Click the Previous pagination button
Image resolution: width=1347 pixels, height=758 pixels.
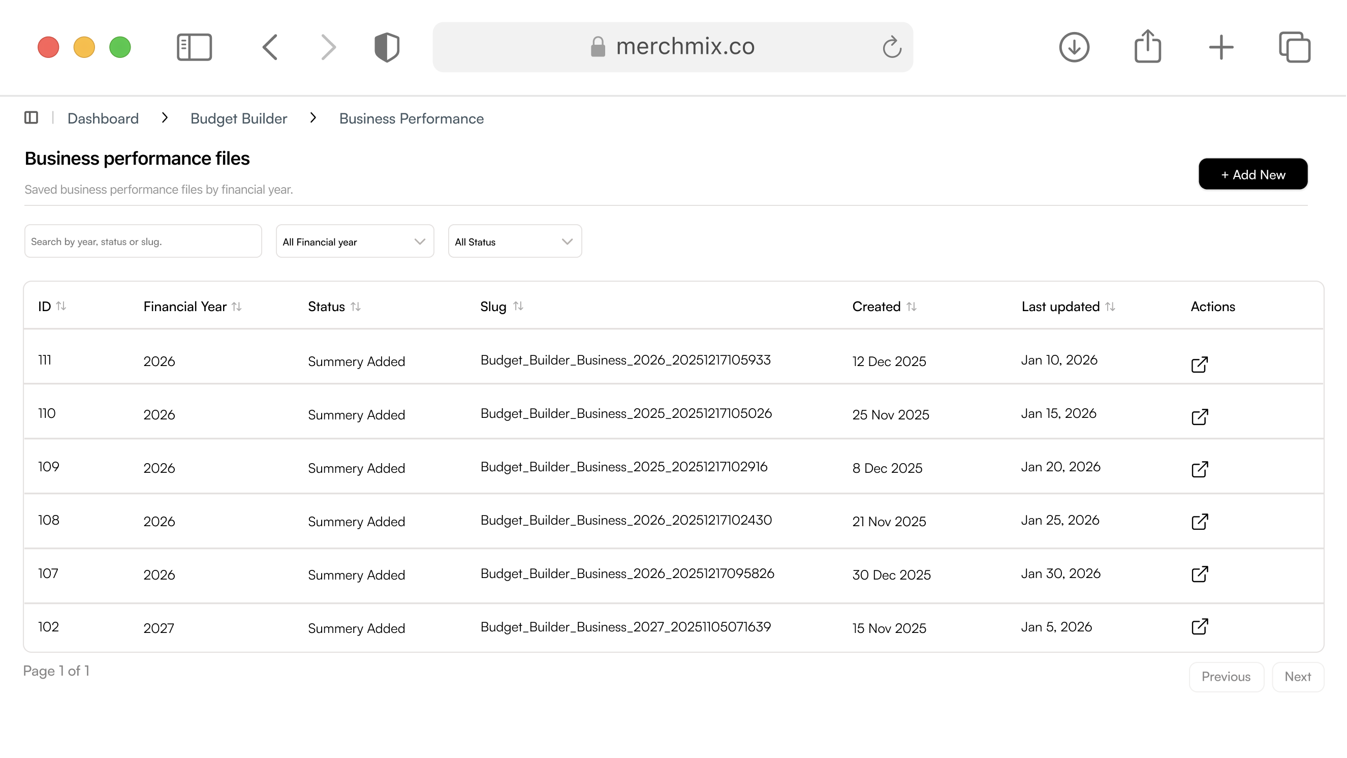click(x=1226, y=676)
